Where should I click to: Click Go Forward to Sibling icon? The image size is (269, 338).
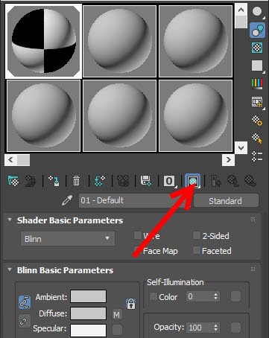250,181
